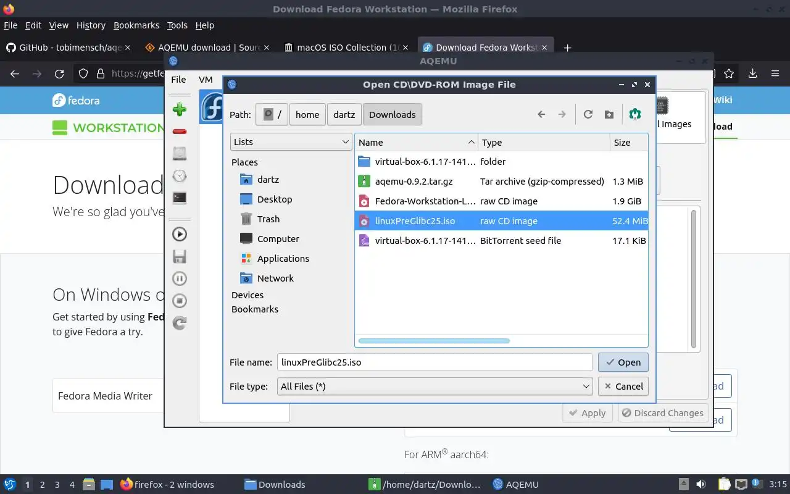Click the hard disk icon in the AQEMU toolbar
Screen dimensions: 790x494
180,154
